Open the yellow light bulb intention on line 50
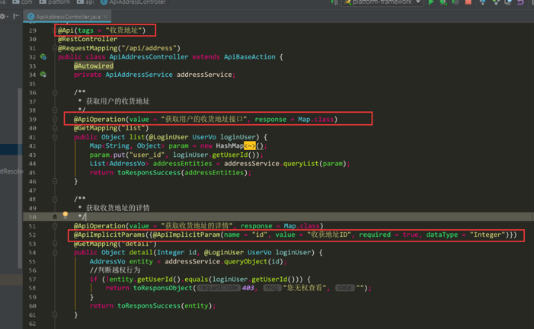 coord(65,215)
